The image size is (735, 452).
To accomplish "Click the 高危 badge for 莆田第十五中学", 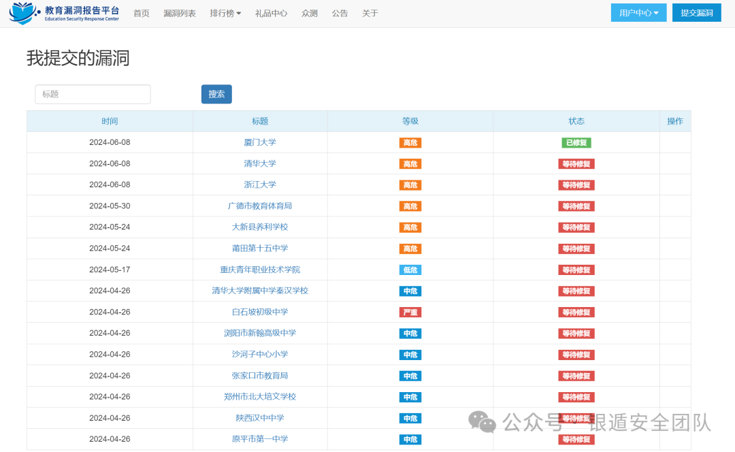I will (410, 249).
